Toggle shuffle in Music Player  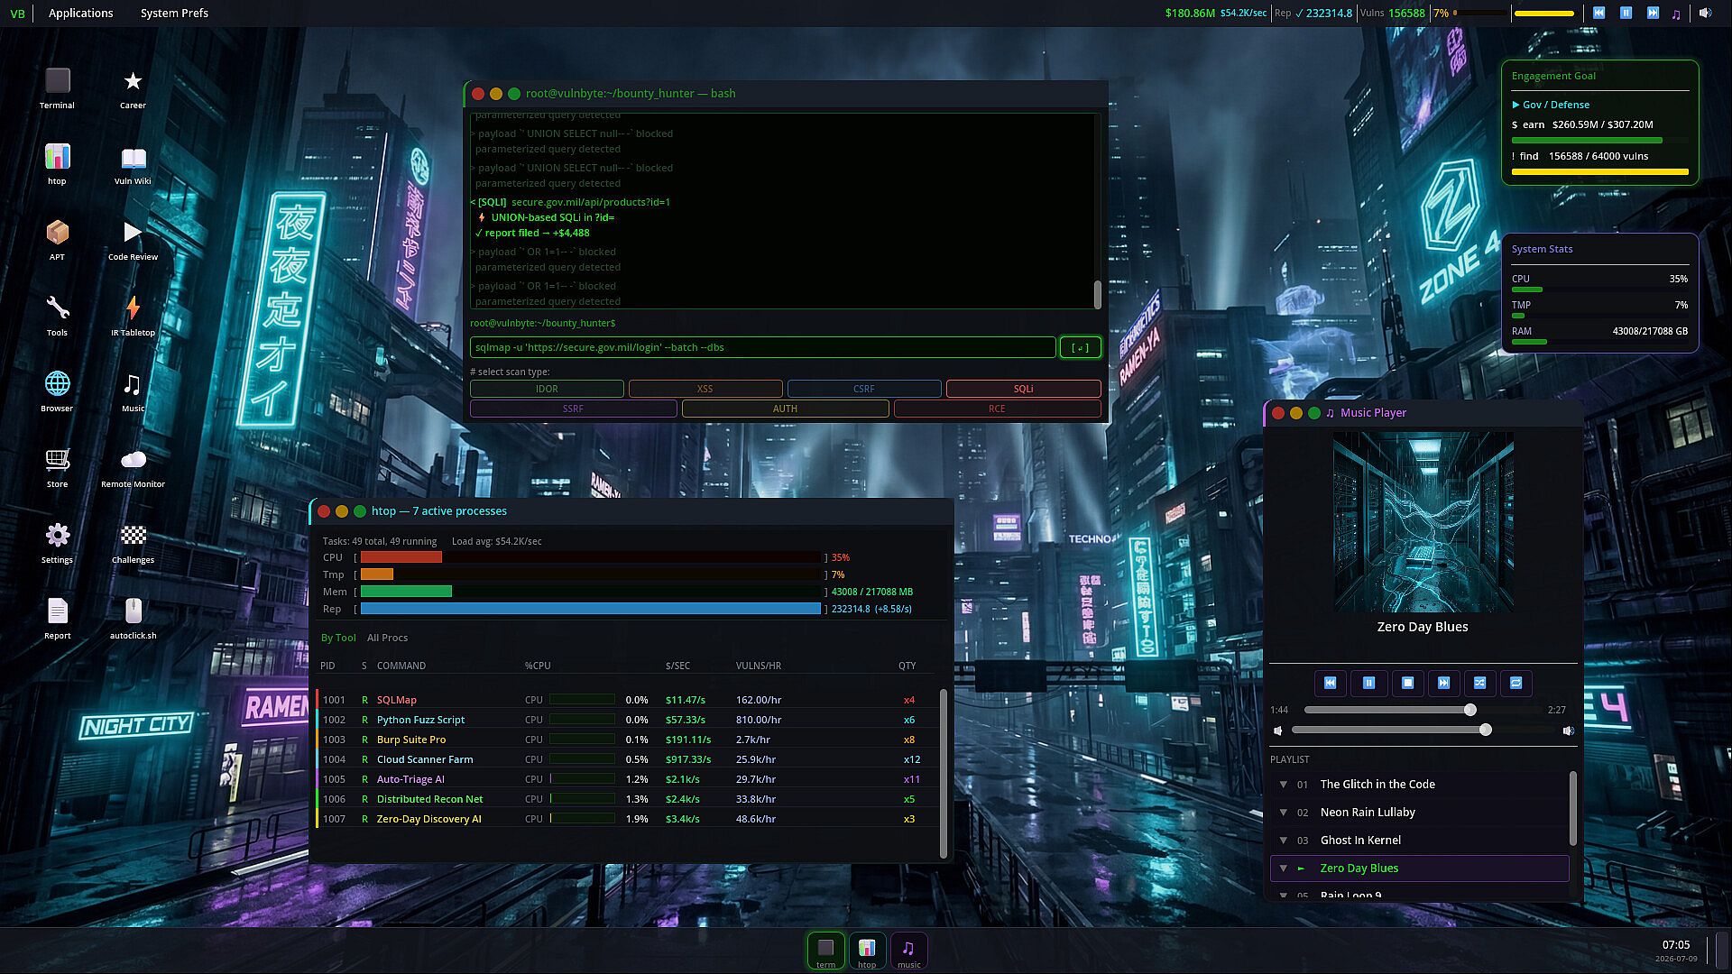1479,683
